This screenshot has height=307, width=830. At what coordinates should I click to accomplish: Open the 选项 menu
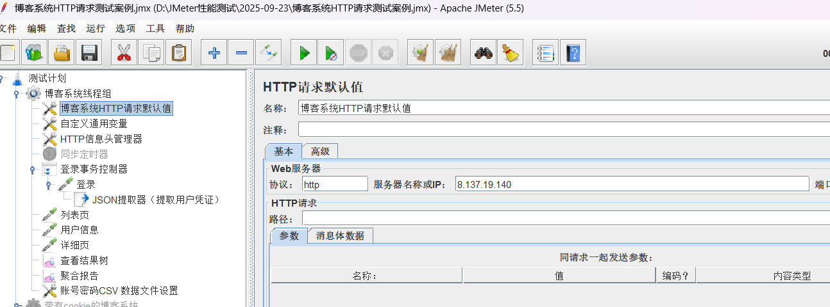[126, 28]
